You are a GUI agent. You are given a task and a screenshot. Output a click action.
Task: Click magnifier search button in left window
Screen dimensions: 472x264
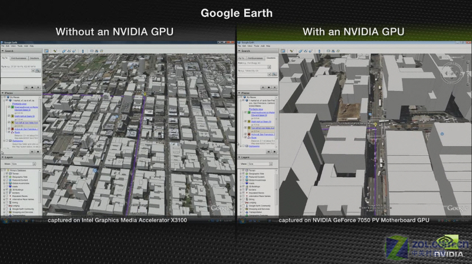[38, 71]
